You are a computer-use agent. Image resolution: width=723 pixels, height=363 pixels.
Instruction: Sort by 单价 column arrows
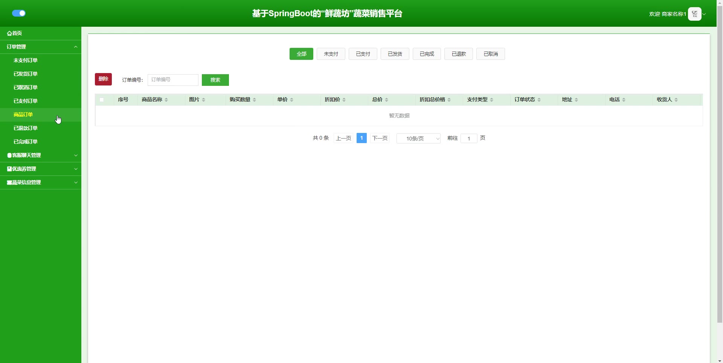point(291,100)
